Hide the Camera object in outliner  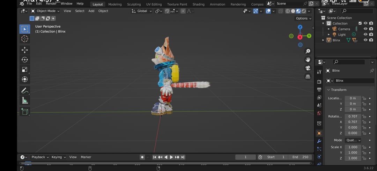[365, 29]
